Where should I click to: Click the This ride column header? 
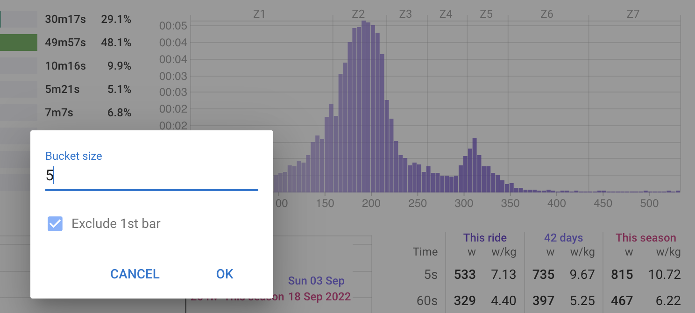(x=485, y=238)
